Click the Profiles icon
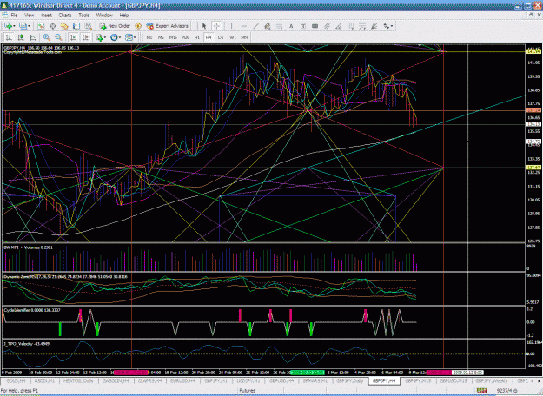The width and height of the screenshot is (543, 396). 23,26
